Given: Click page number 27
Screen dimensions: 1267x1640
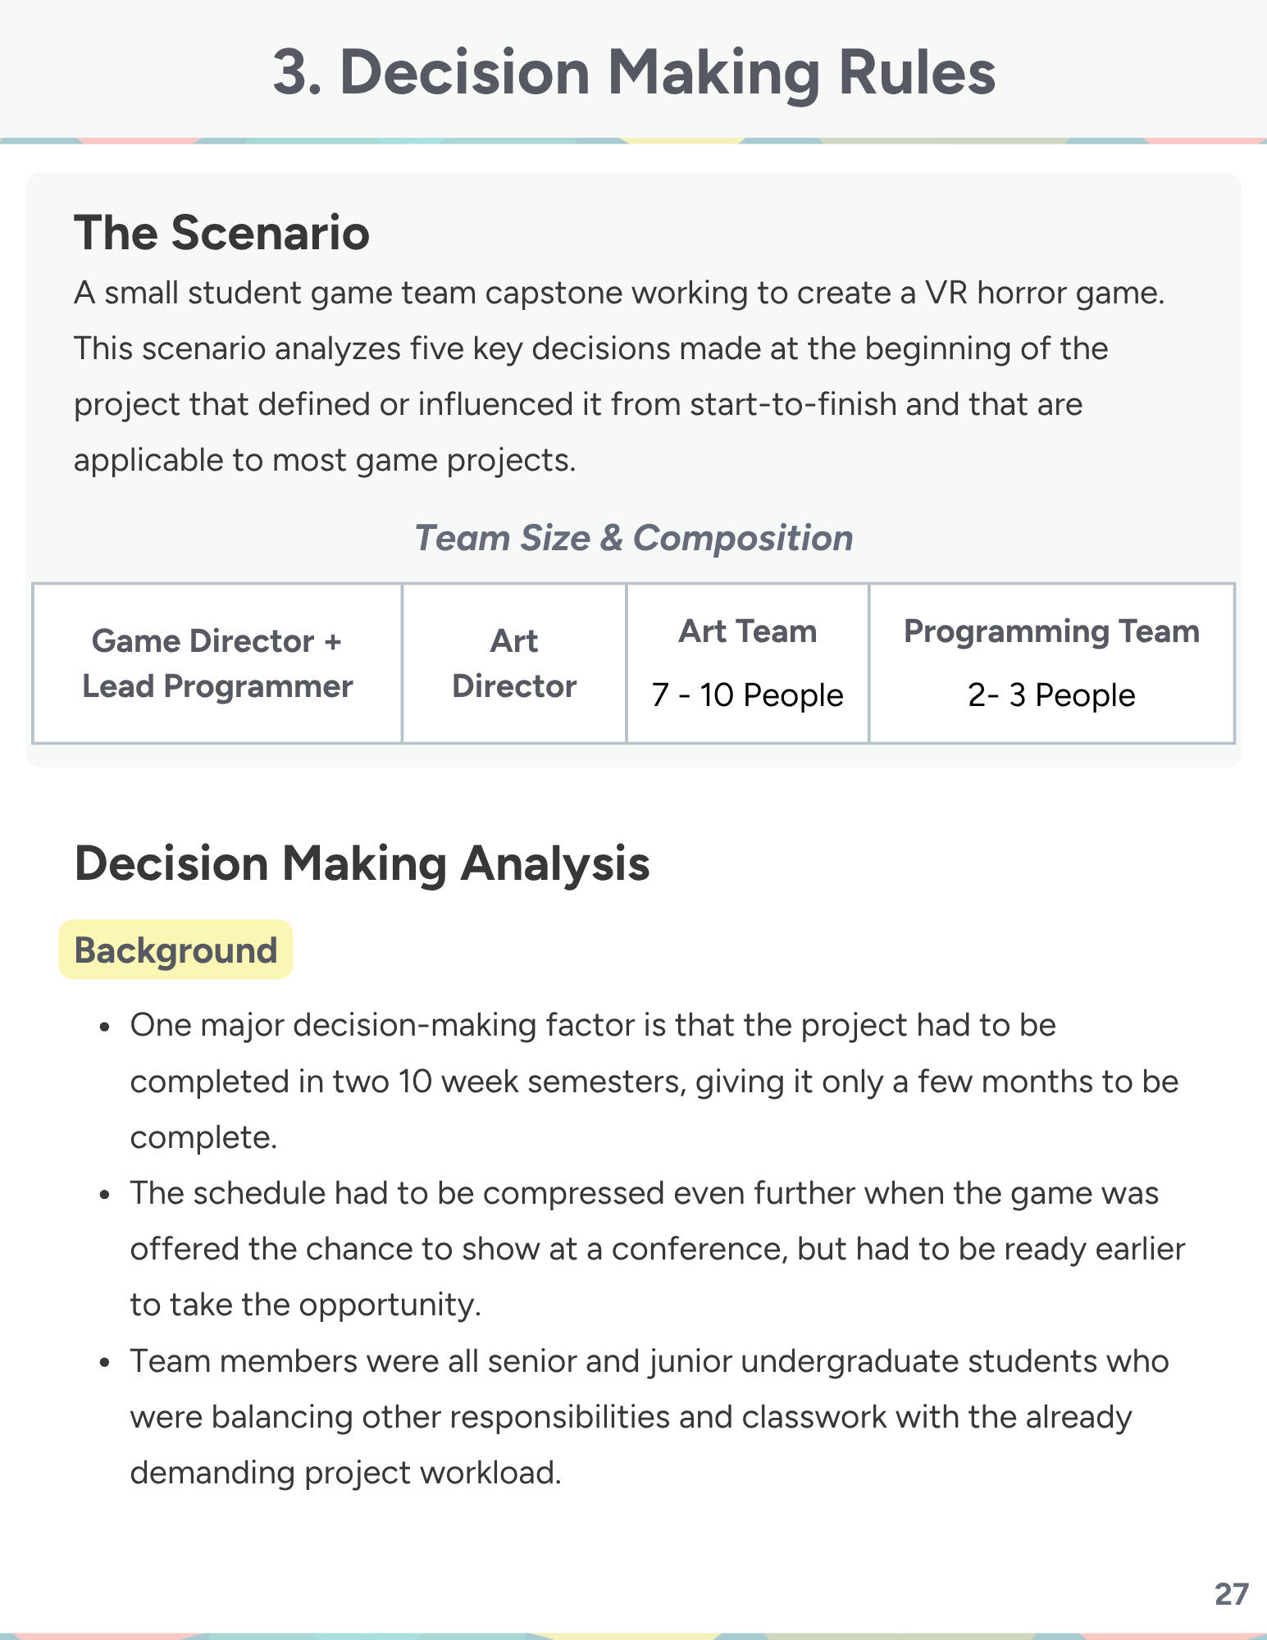Looking at the screenshot, I should 1232,1594.
